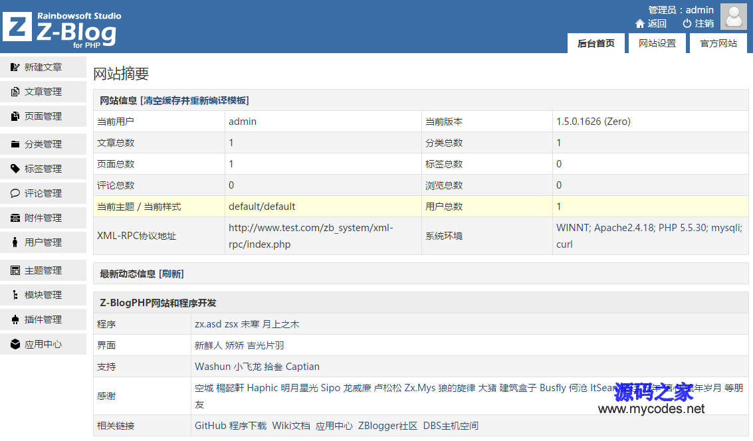
Task: Open the 官方网站 tab
Action: coord(718,43)
